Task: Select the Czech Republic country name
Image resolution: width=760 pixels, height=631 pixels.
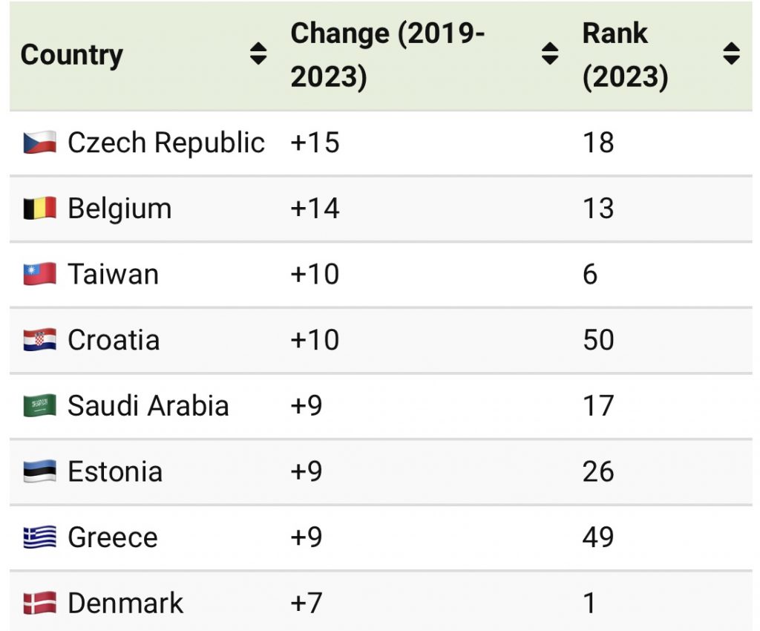Action: [x=166, y=143]
